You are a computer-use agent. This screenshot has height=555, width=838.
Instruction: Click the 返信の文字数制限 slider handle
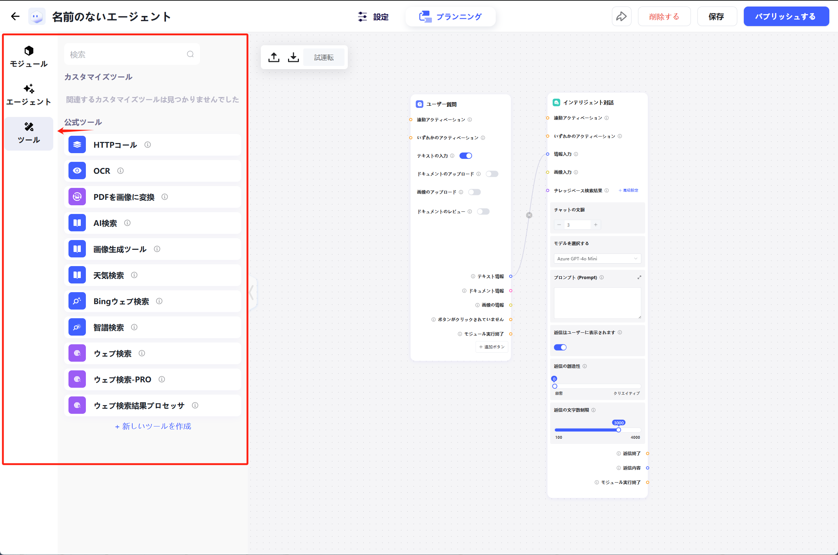[618, 430]
